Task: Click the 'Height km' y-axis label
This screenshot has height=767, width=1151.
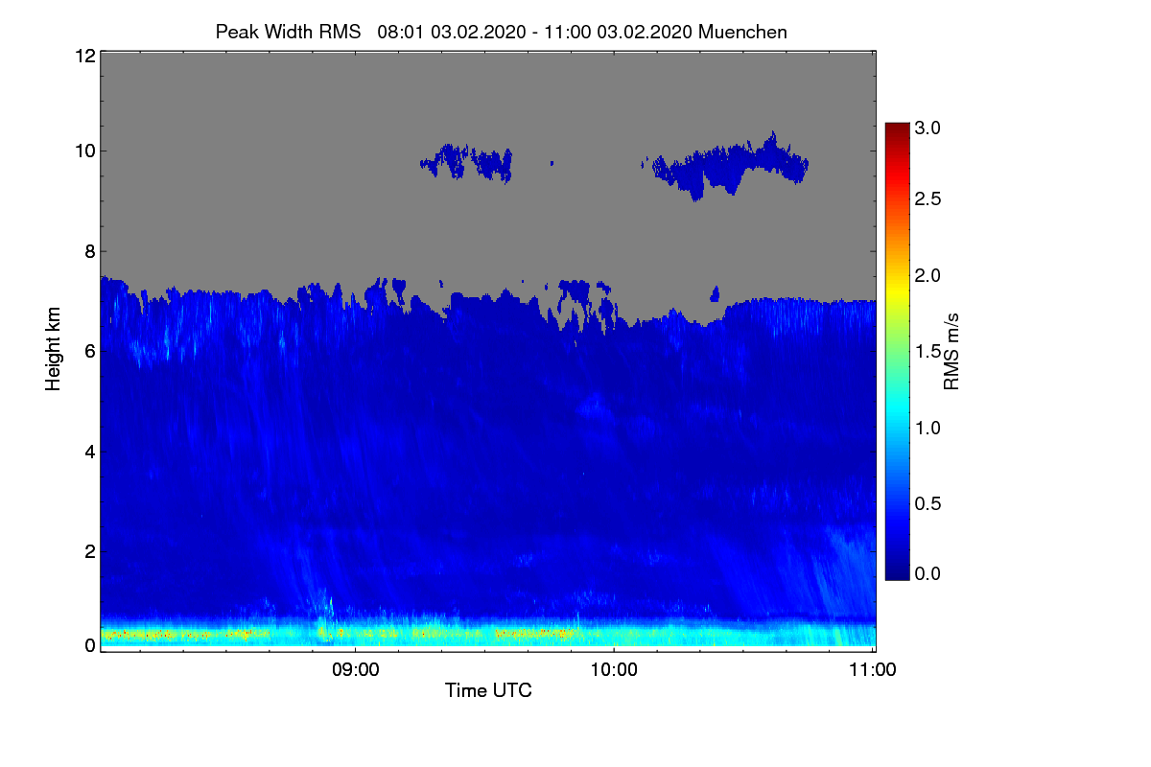Action: point(54,348)
